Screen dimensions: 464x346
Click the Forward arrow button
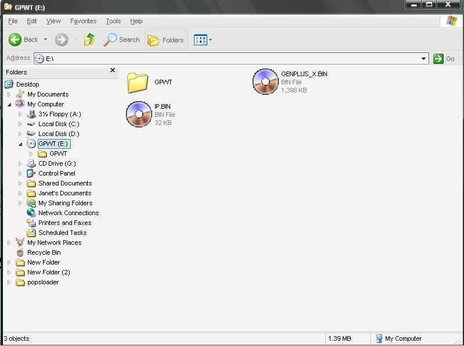pos(62,40)
